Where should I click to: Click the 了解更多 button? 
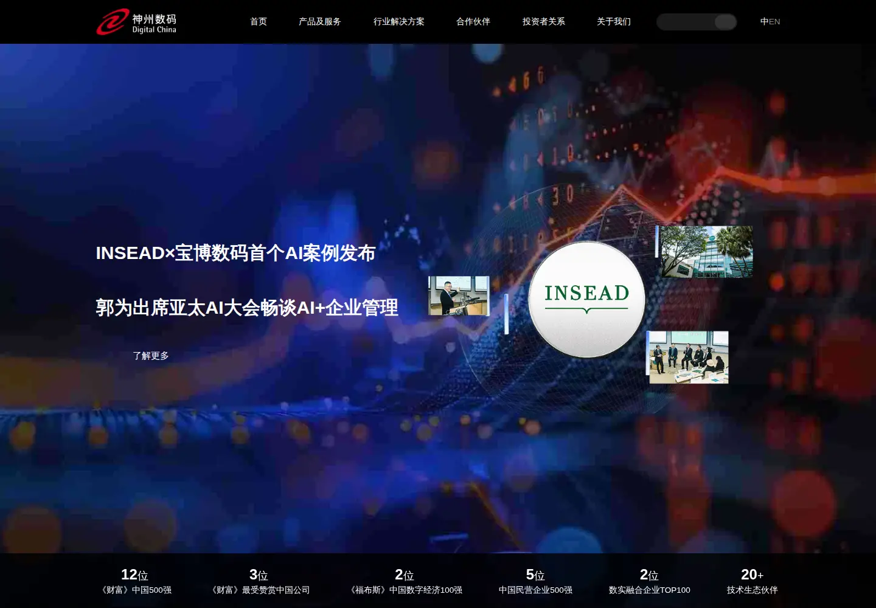coord(151,356)
